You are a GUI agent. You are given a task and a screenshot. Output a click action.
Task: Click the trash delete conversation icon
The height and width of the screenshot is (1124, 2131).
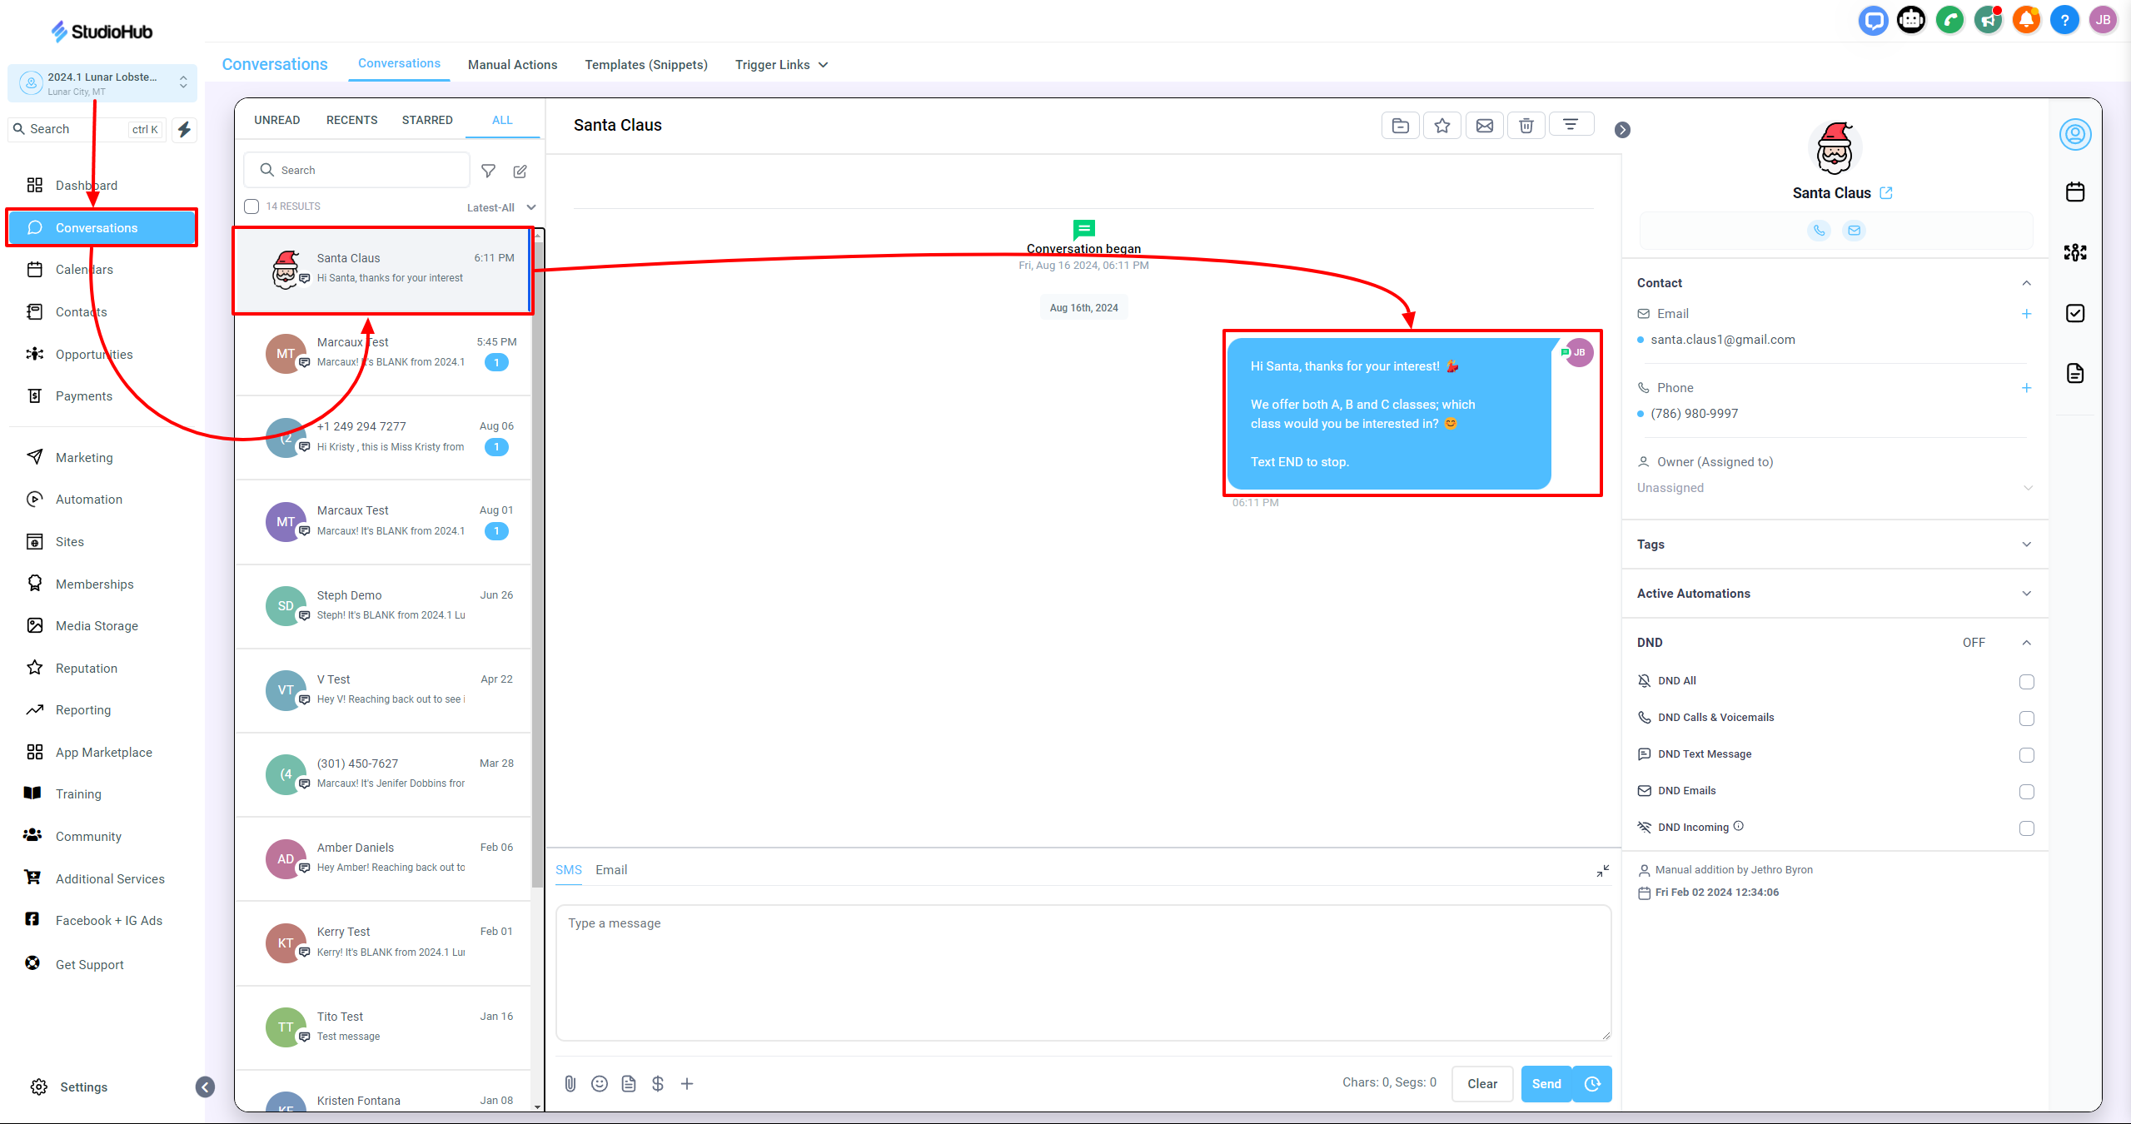point(1526,126)
